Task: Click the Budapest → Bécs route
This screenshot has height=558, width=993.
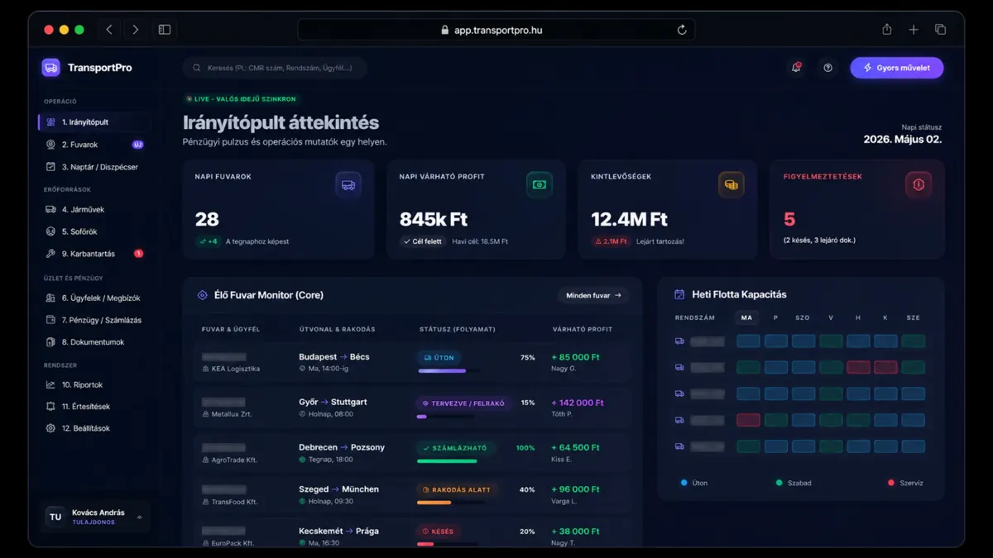Action: coord(334,357)
